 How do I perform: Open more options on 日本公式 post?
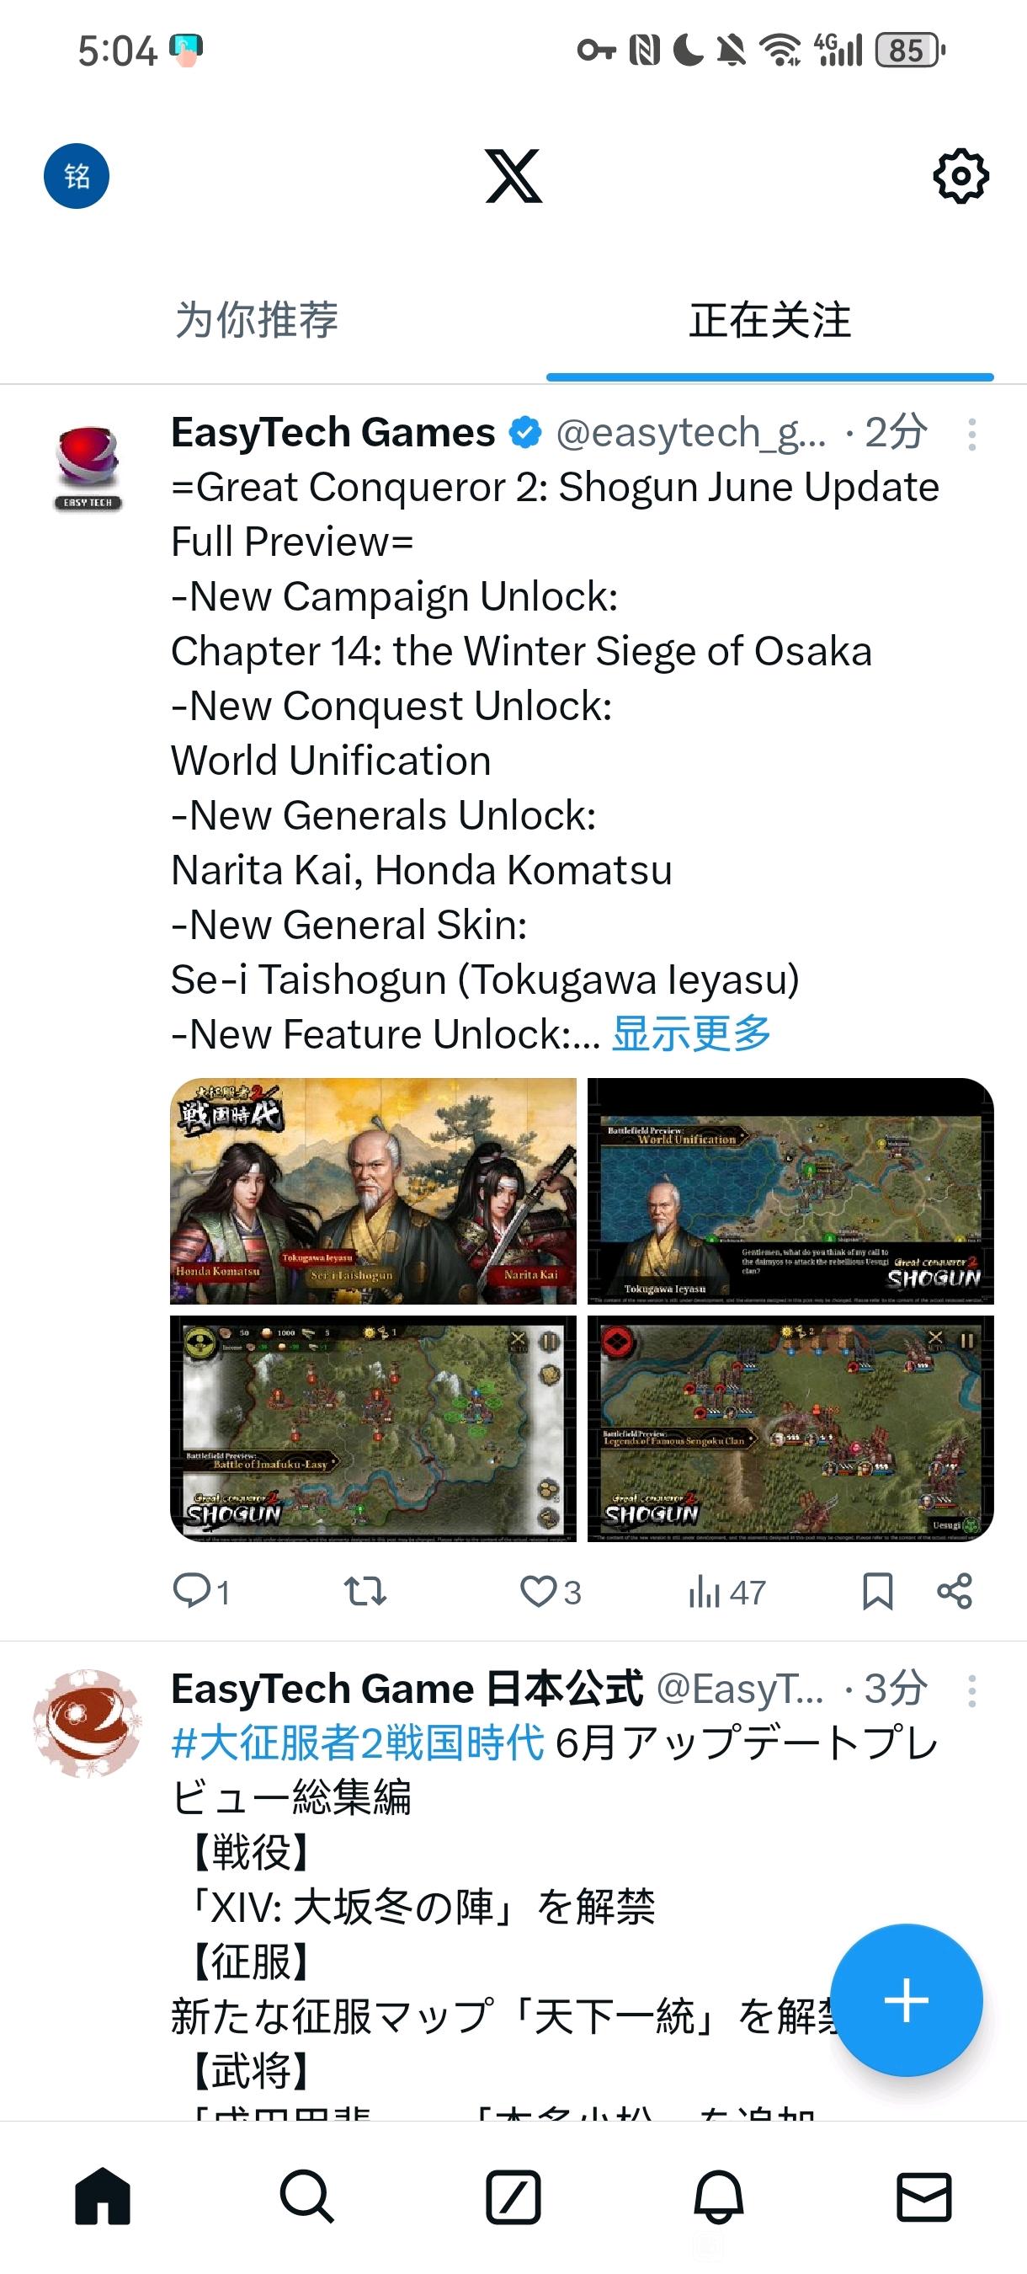[x=971, y=1691]
